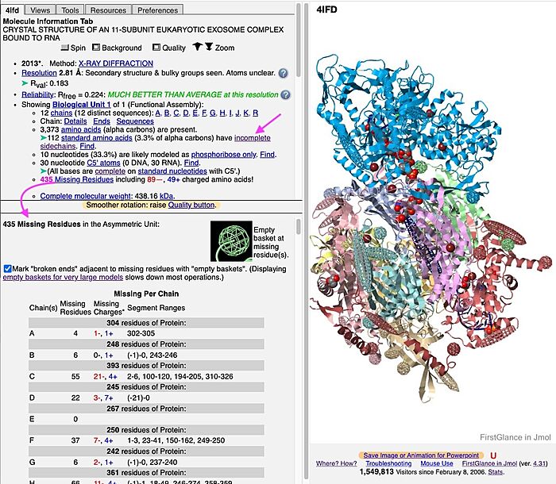
Task: Click the Resolution help question-mark icon
Action: click(x=283, y=73)
